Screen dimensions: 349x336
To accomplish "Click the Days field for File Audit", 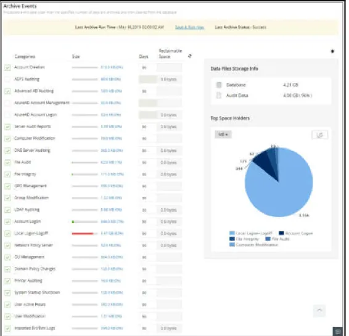I will [x=147, y=162].
